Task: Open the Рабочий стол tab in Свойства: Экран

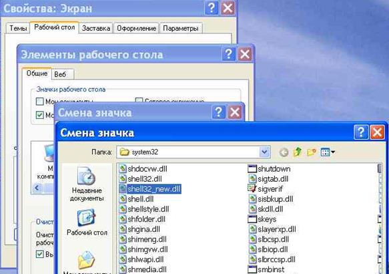Action: click(54, 27)
